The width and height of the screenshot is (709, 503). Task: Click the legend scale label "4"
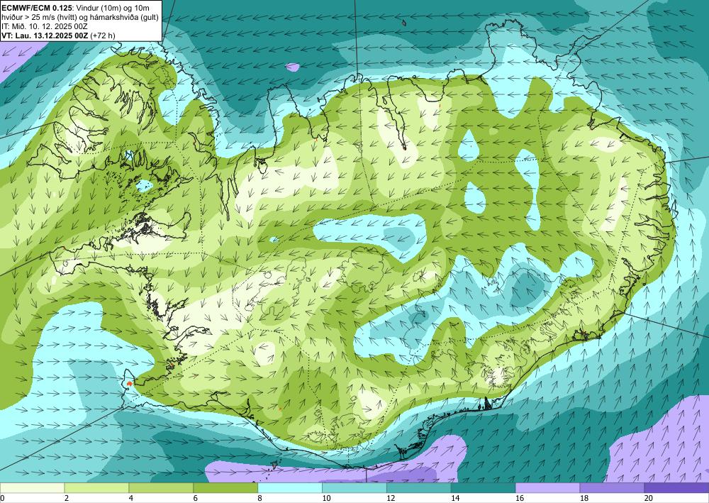tap(130, 499)
